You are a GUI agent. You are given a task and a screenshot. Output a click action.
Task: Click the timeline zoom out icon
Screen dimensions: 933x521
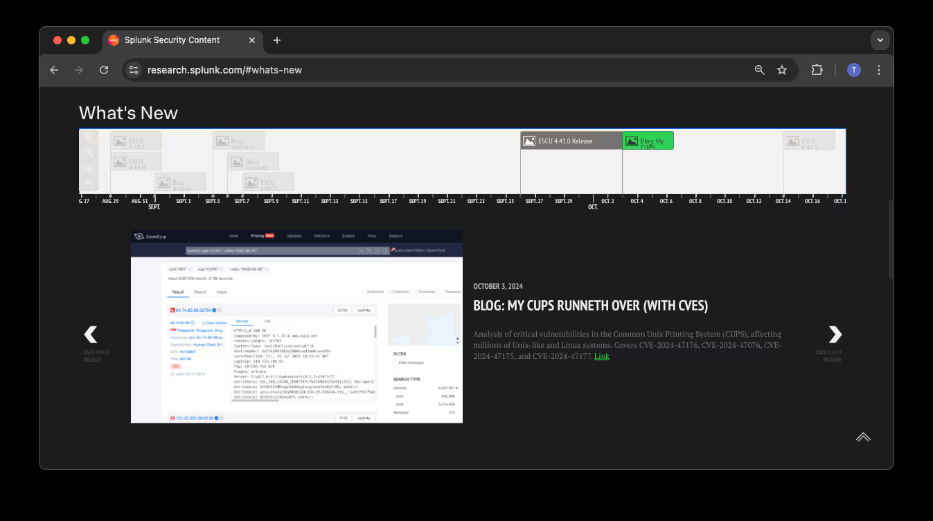coord(88,153)
